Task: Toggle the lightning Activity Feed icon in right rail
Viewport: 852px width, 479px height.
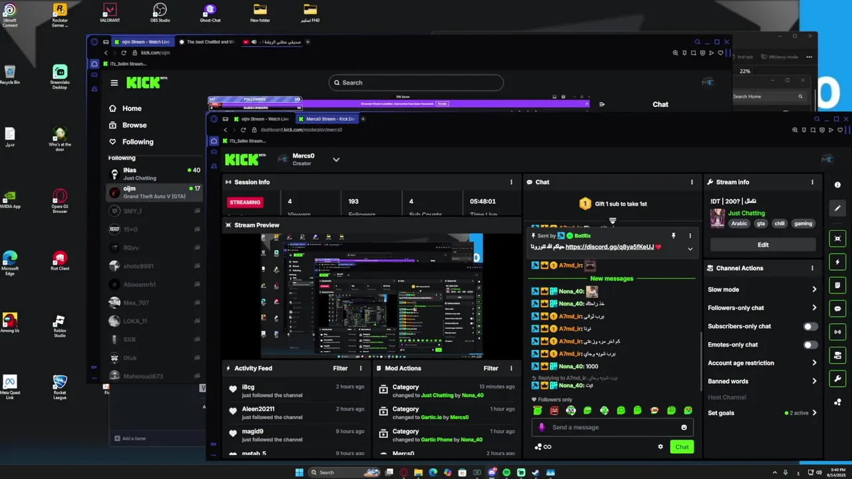Action: pos(837,262)
